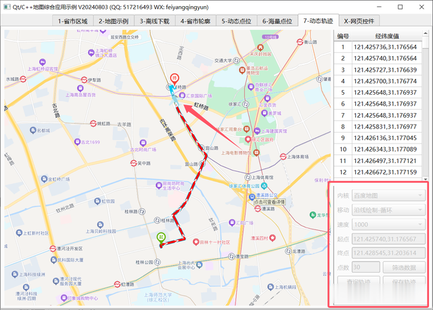The image size is (433, 310).
Task: Click the 印象城购物中心 shopping marker
Action: [64, 298]
